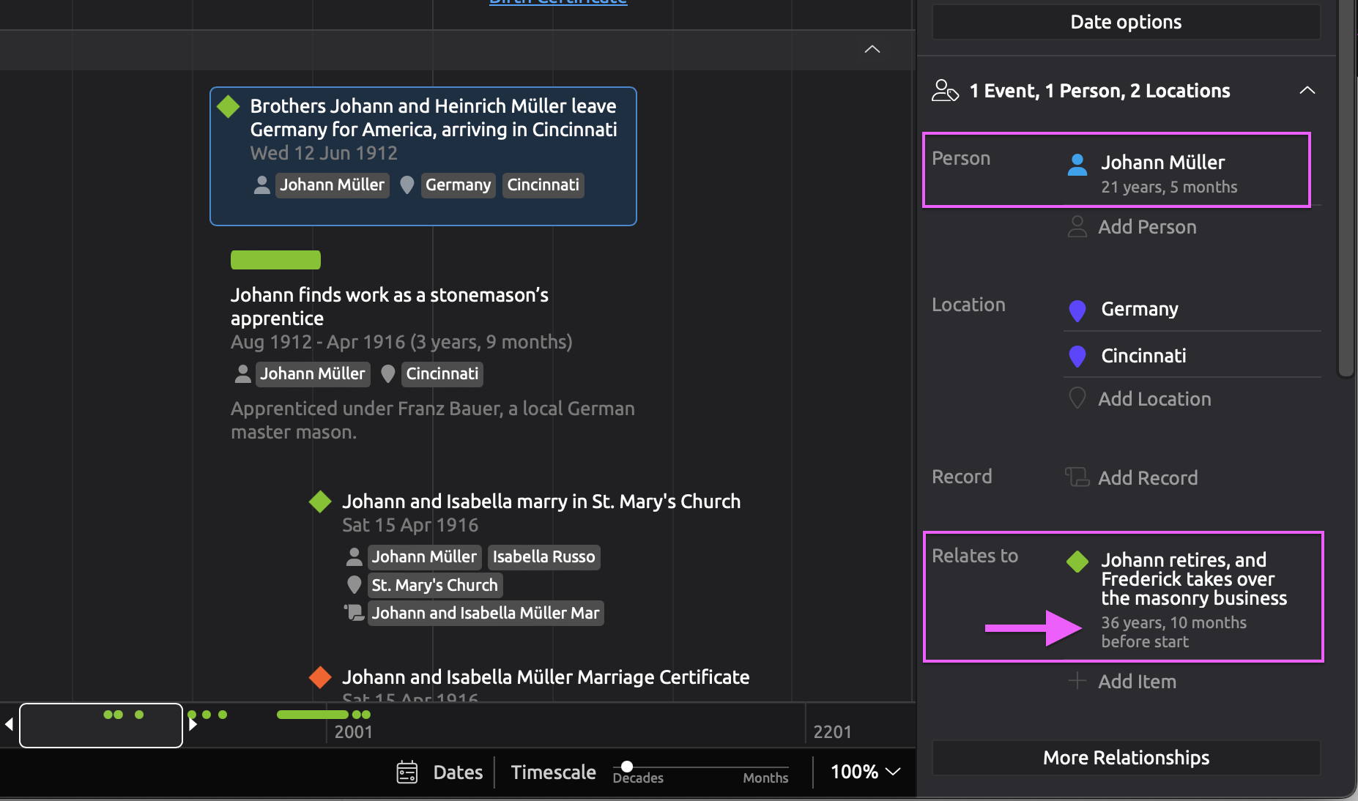Click the orange diamond on Marriage Certificate
The image size is (1358, 801).
[320, 677]
